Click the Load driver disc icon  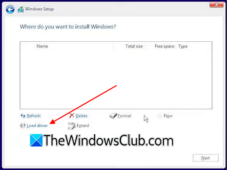point(23,125)
